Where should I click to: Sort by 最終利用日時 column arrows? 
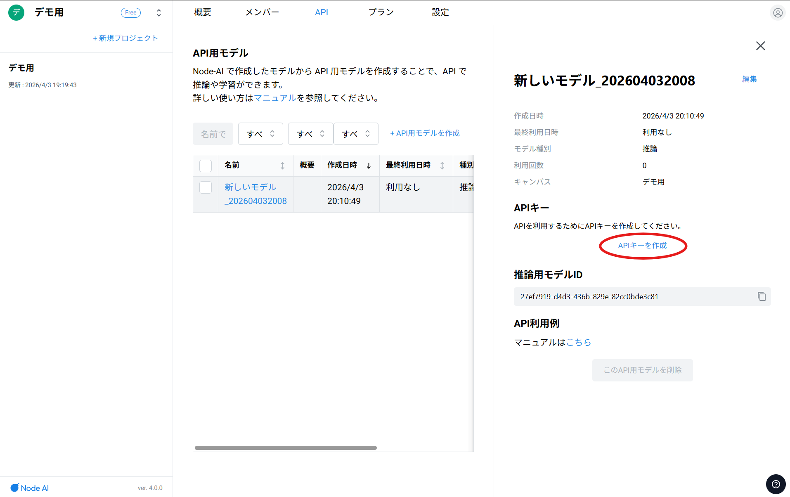point(442,166)
